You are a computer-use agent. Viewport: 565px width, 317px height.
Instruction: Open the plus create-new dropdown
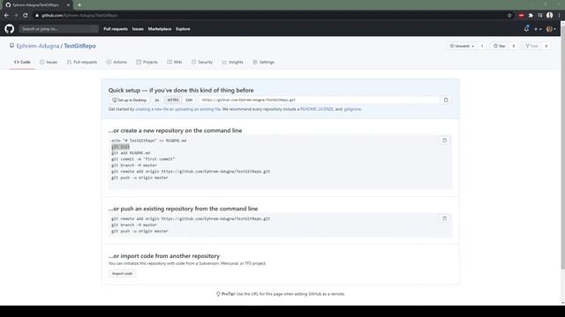tap(538, 29)
